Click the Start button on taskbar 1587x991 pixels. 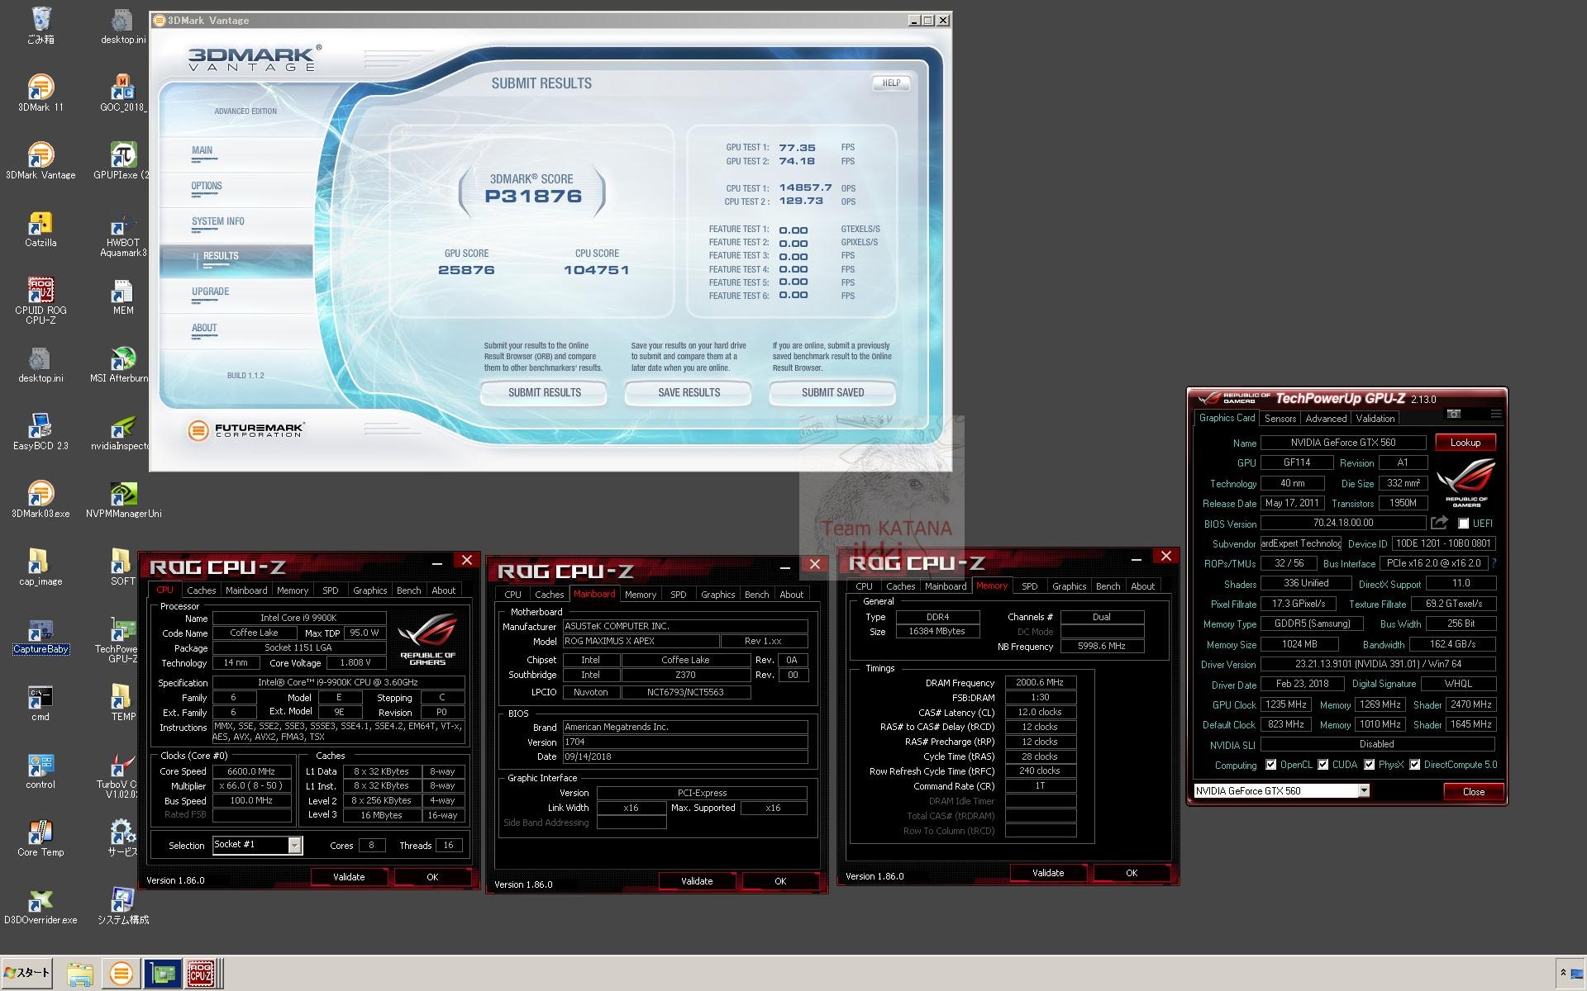coord(27,974)
